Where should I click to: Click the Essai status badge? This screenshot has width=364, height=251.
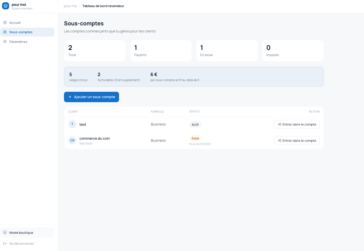195,138
